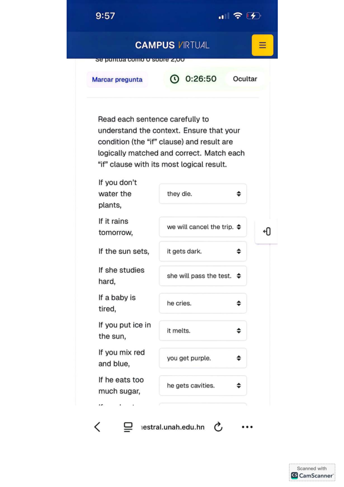Click the timer clock icon
Viewport: 344px width, 487px height.
click(175, 79)
